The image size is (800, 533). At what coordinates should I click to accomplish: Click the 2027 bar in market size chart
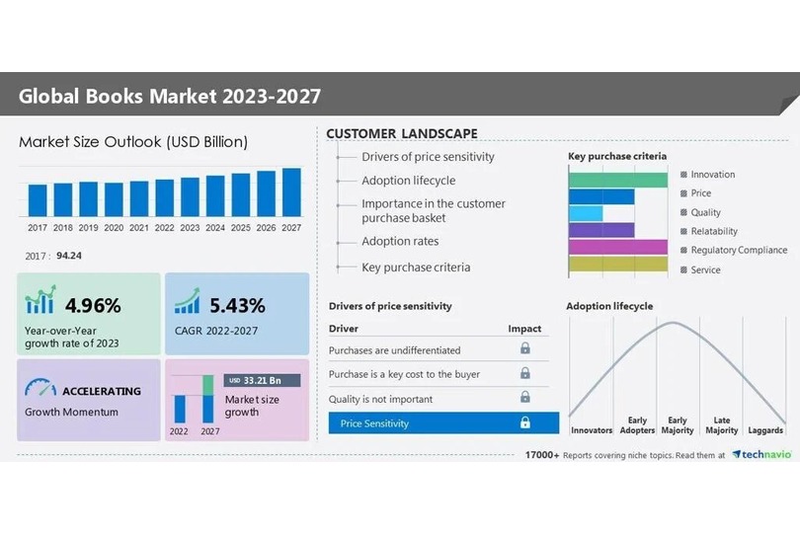pos(291,192)
